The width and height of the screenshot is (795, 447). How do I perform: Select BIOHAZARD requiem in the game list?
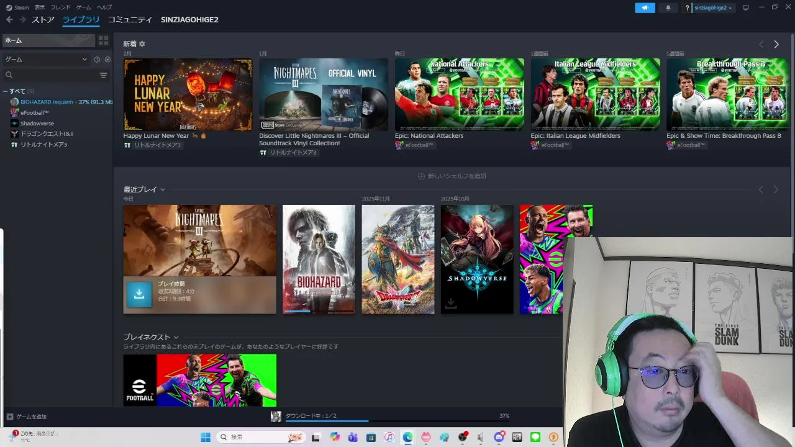pyautogui.click(x=61, y=102)
